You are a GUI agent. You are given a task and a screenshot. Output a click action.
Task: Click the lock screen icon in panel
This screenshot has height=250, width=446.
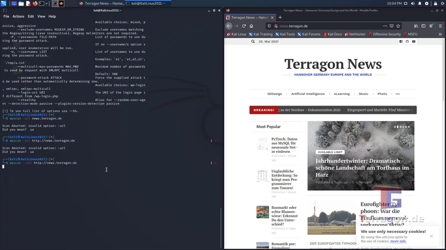435,3
